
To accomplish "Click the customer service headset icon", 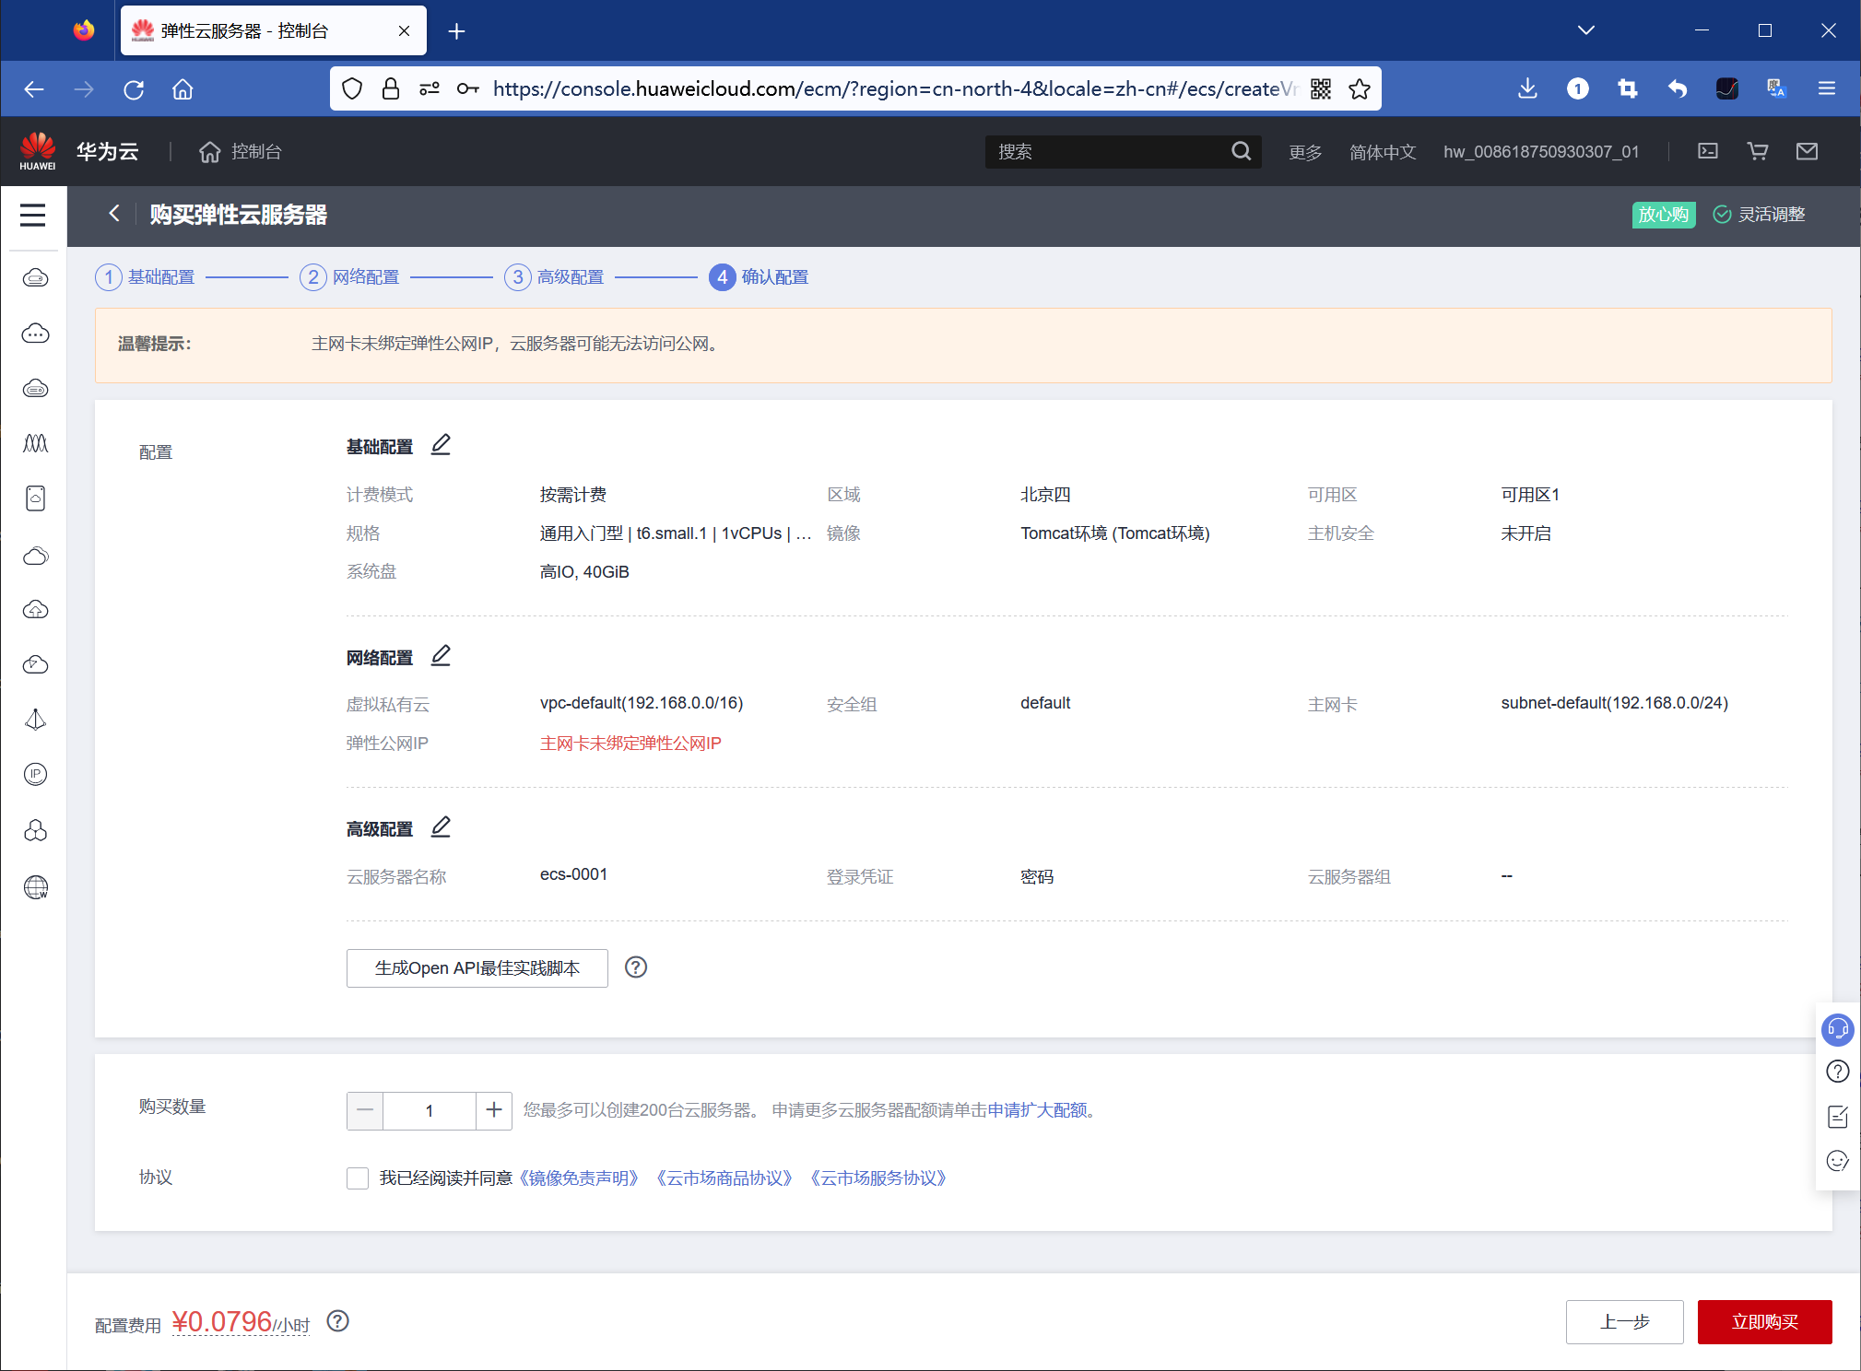I will (1837, 1028).
